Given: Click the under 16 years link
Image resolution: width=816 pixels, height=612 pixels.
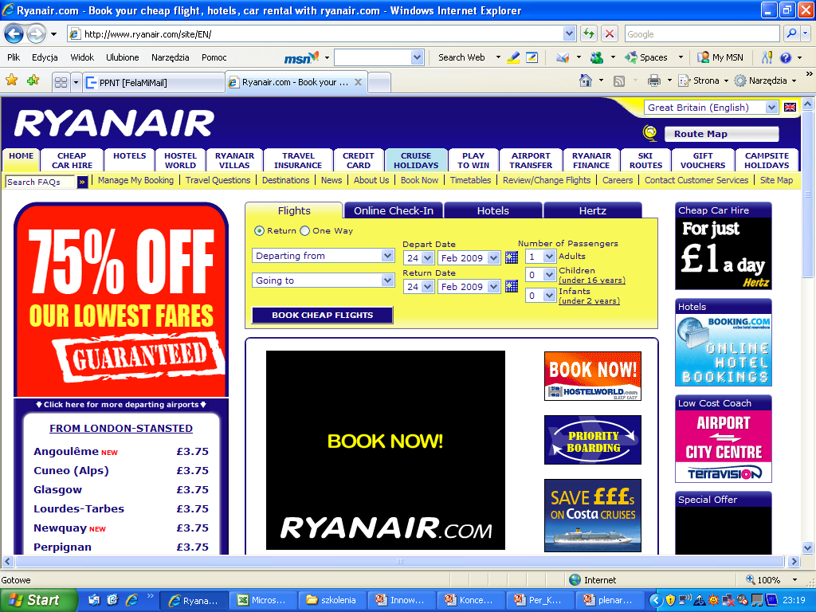Looking at the screenshot, I should click(592, 280).
